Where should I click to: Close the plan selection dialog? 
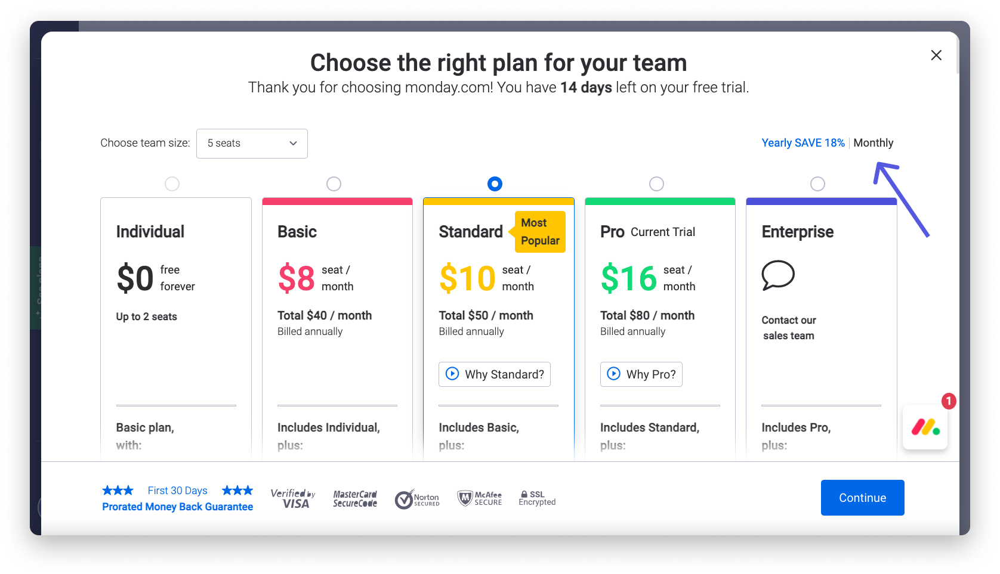pos(936,55)
